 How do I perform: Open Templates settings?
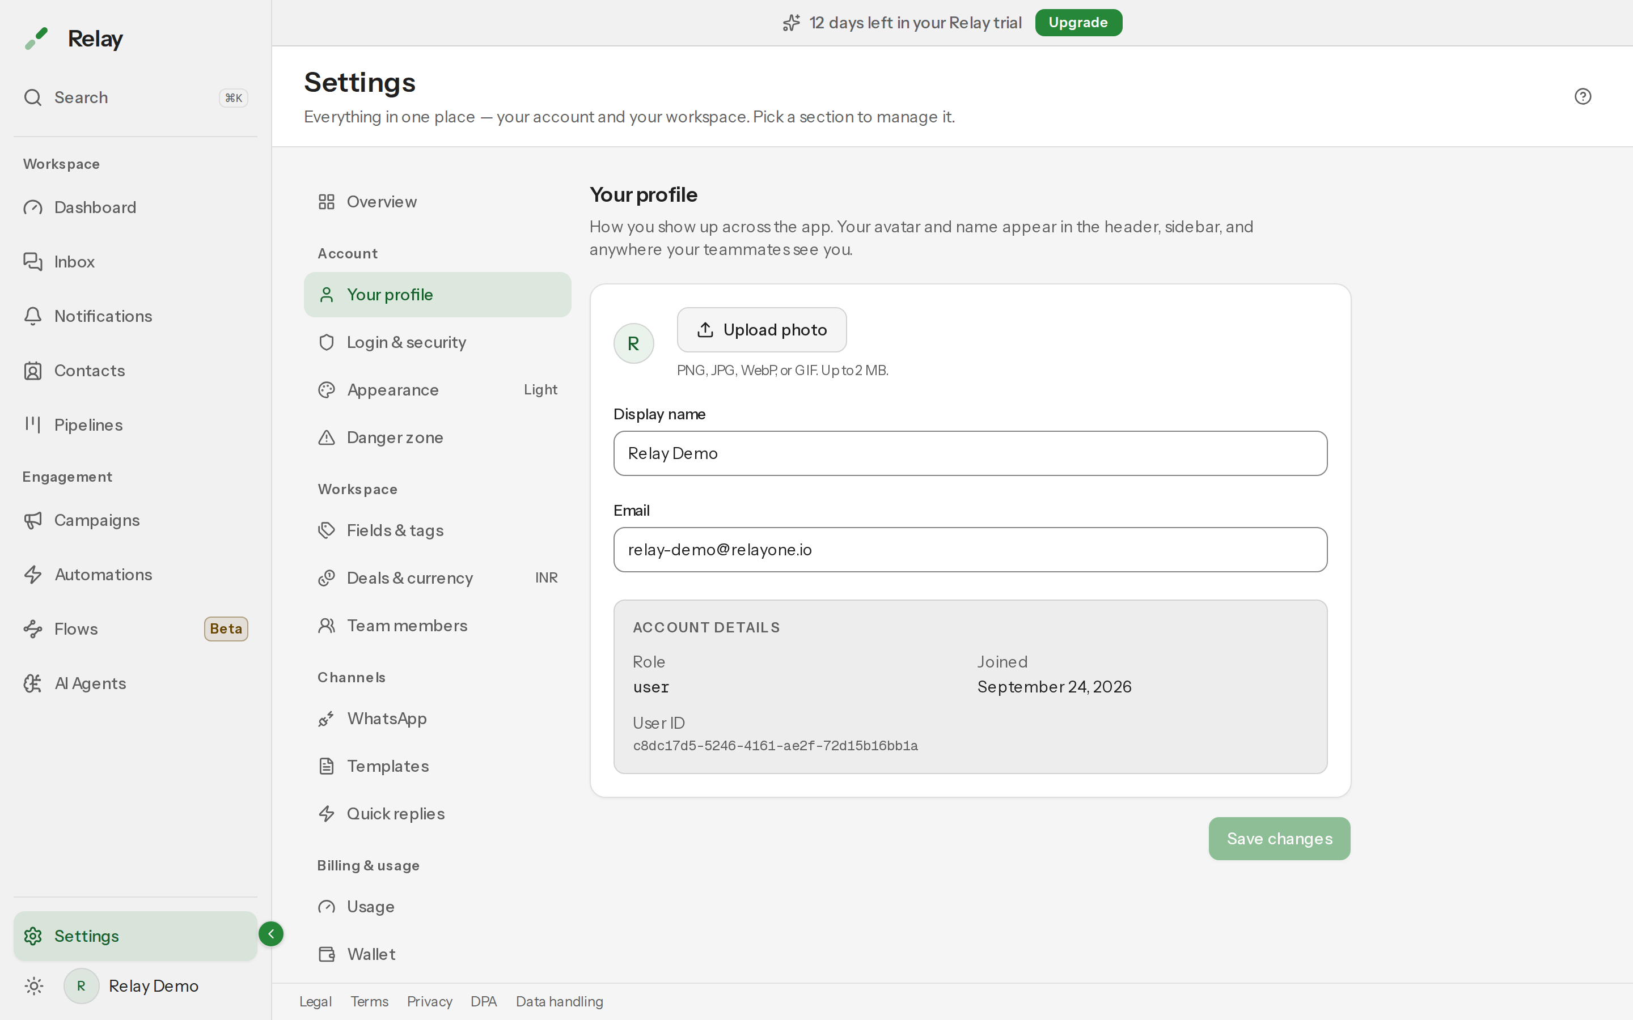pos(437,766)
